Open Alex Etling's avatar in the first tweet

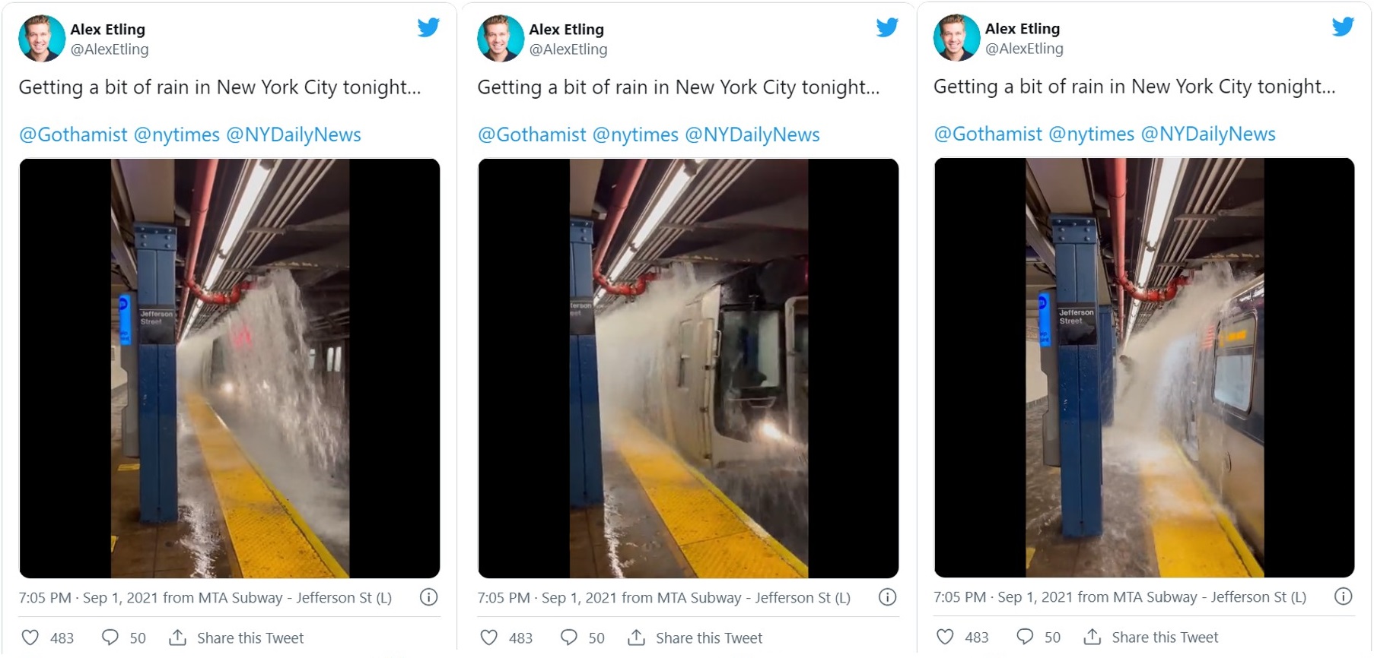pos(41,38)
